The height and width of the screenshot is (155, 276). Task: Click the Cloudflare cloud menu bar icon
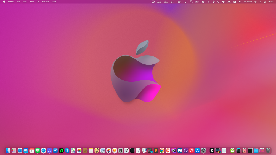[229, 2]
